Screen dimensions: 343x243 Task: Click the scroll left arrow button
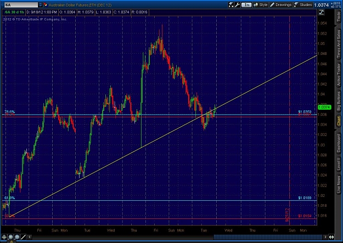click(x=30, y=237)
